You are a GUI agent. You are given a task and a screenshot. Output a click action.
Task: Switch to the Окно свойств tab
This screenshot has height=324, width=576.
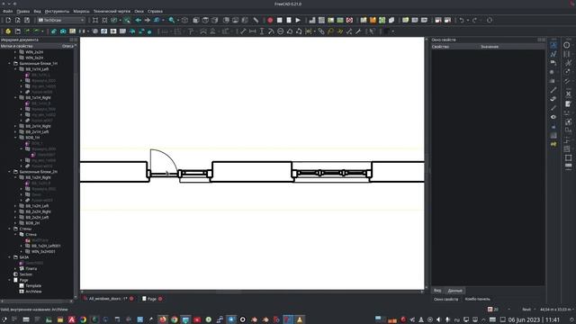(445, 299)
